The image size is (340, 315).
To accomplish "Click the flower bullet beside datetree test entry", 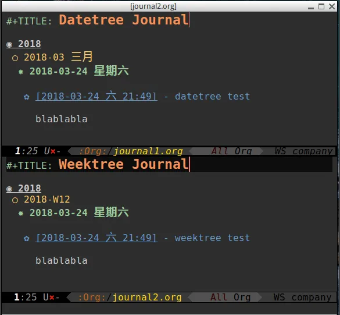I will pos(27,97).
